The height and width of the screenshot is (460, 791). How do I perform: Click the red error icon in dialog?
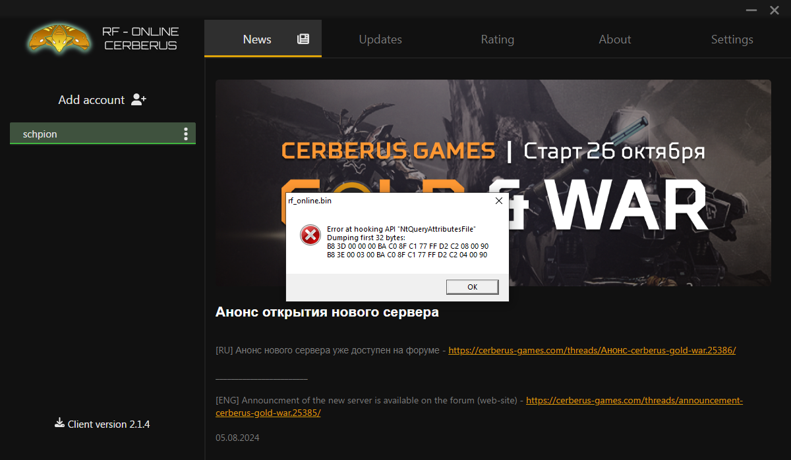(x=310, y=235)
